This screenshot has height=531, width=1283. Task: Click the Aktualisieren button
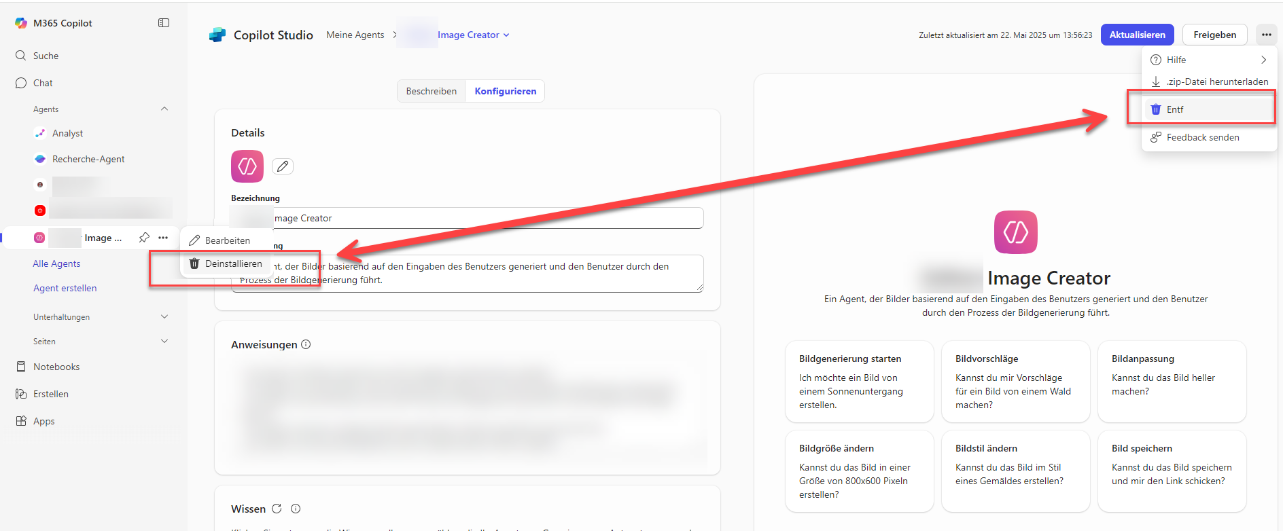pyautogui.click(x=1137, y=35)
